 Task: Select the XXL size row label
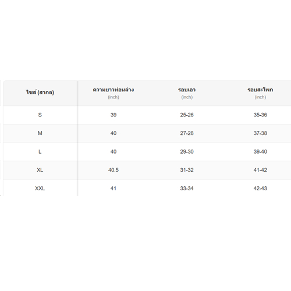(x=40, y=189)
